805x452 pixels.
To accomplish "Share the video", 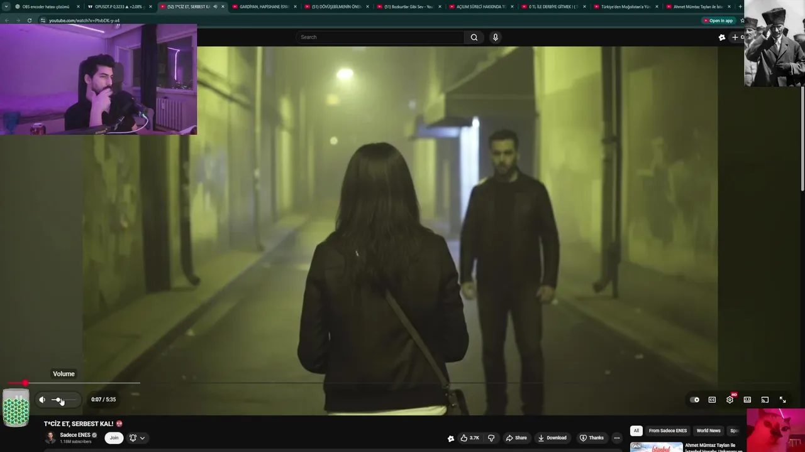I will tap(516, 438).
